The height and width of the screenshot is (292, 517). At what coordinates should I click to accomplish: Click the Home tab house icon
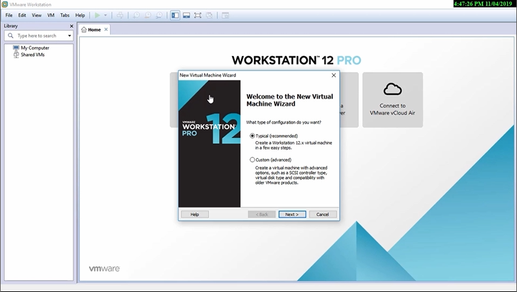point(84,30)
